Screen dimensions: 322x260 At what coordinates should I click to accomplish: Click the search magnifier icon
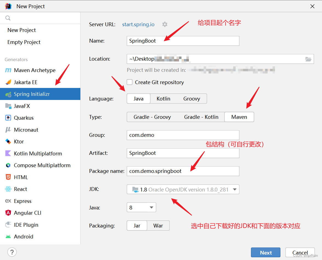pos(8,18)
